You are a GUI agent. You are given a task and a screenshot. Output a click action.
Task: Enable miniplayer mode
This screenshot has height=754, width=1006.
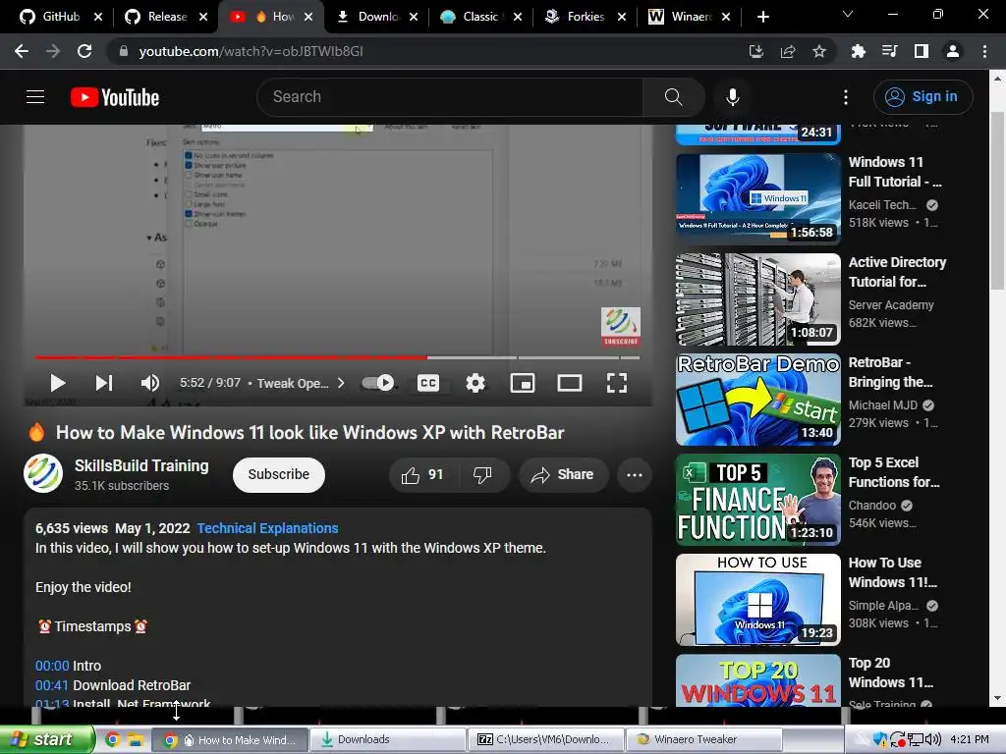click(x=523, y=383)
